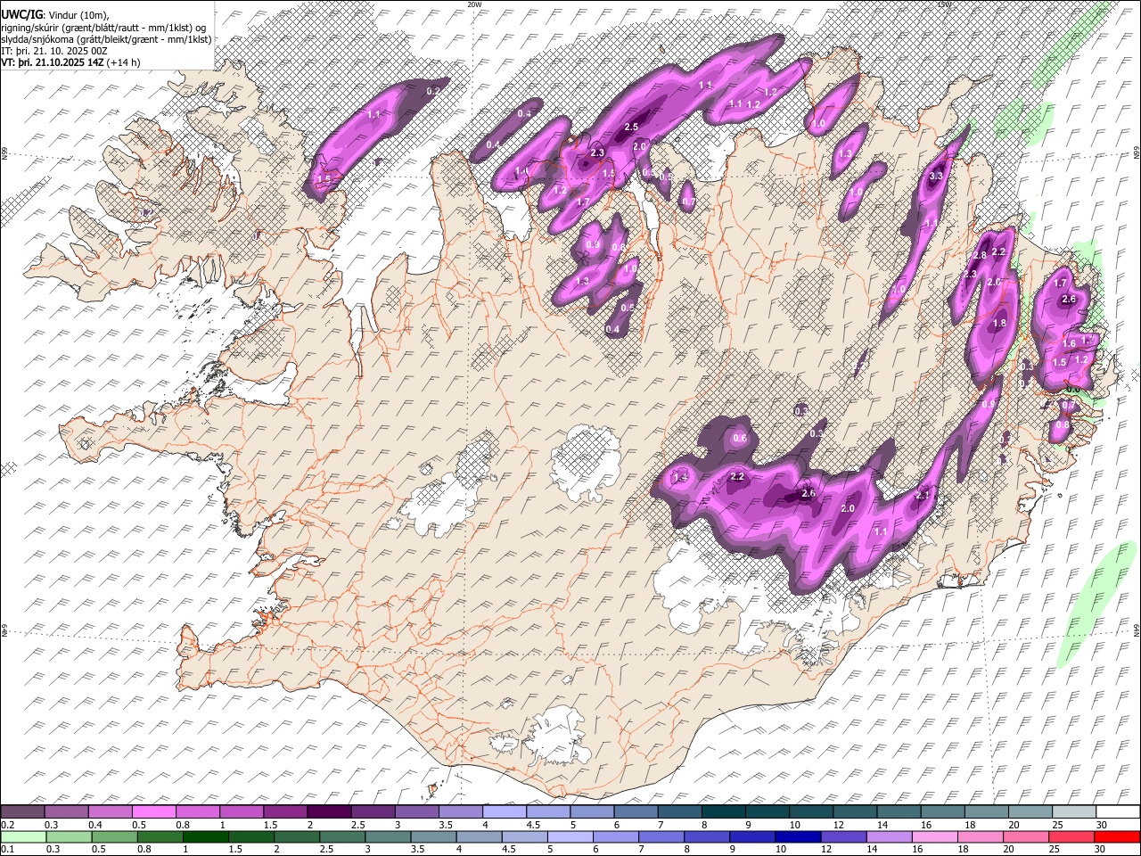
Task: Select the dark teal 8–9 swatch, top legend row
Action: coord(725,812)
